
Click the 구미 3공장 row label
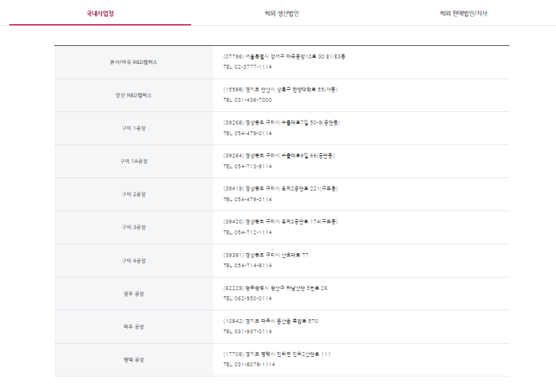pyautogui.click(x=133, y=228)
